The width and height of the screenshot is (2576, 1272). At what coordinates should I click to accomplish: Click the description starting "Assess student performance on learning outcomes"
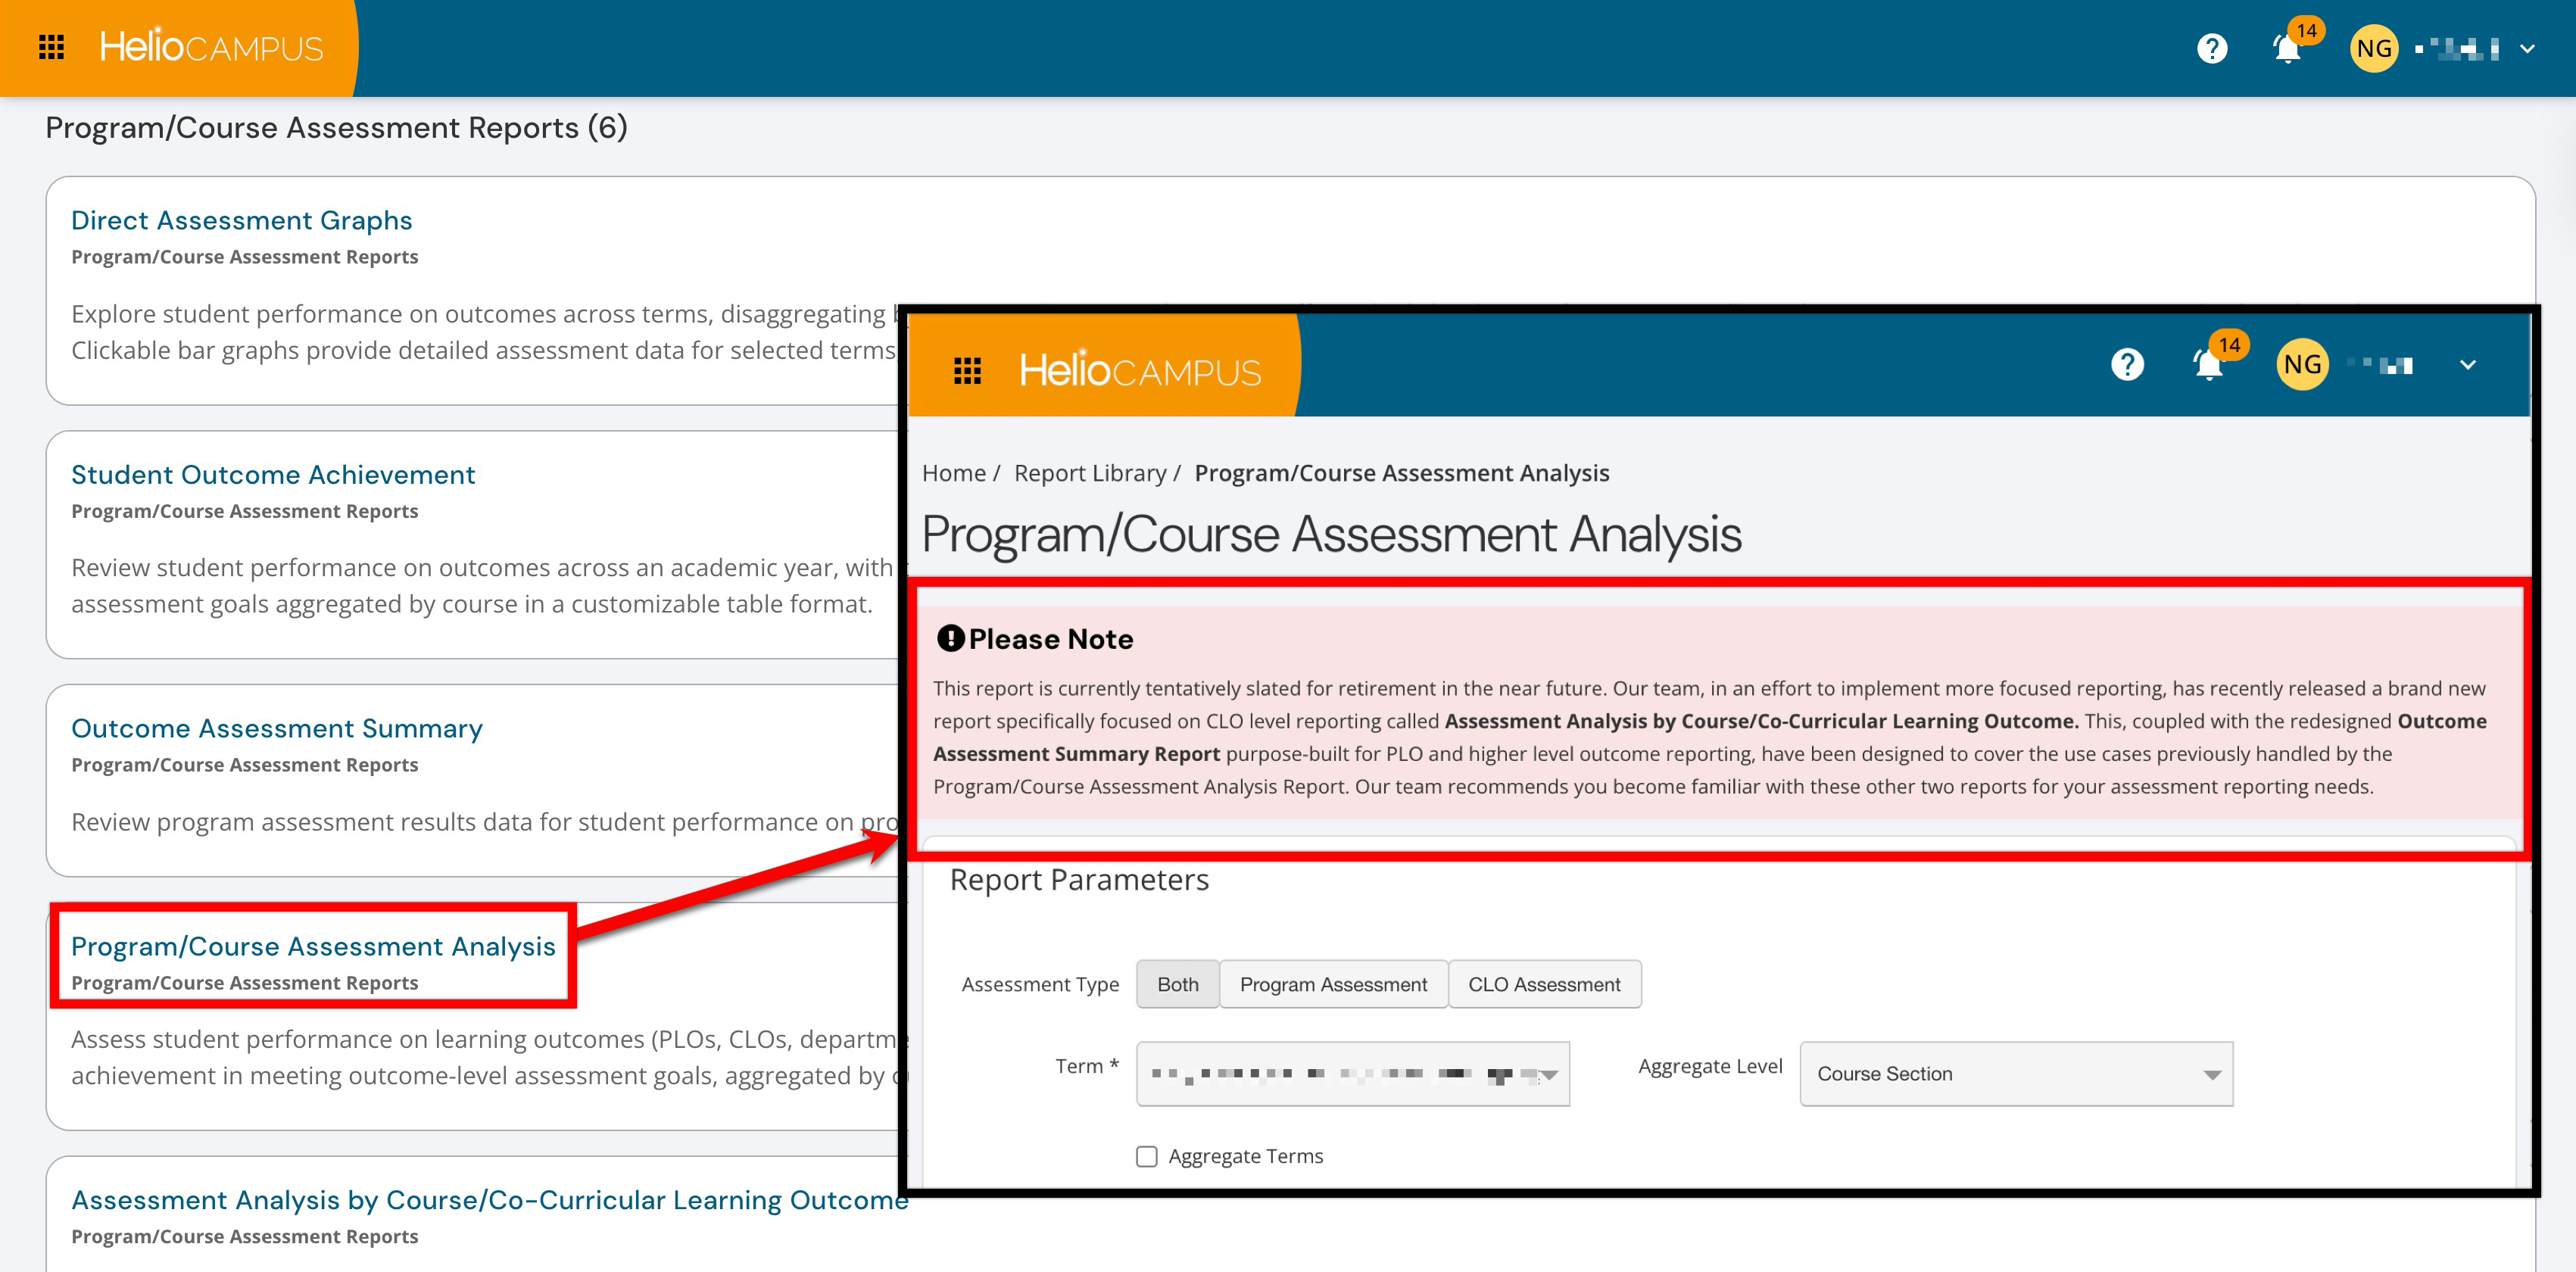coord(488,1058)
